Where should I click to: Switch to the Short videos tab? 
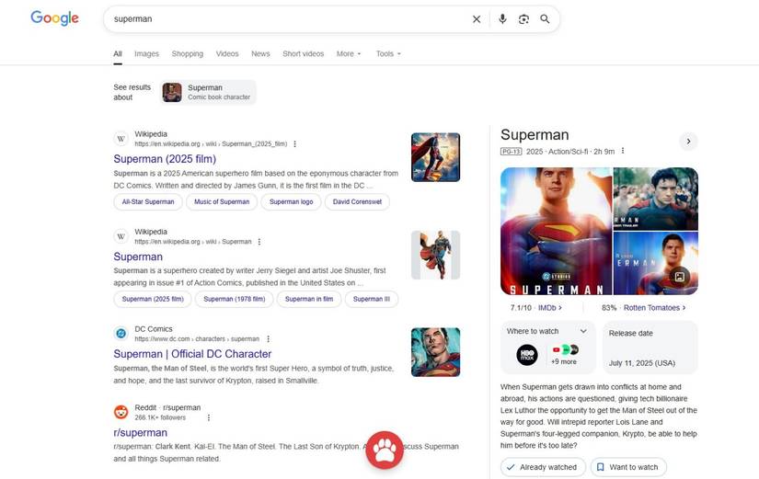[303, 53]
